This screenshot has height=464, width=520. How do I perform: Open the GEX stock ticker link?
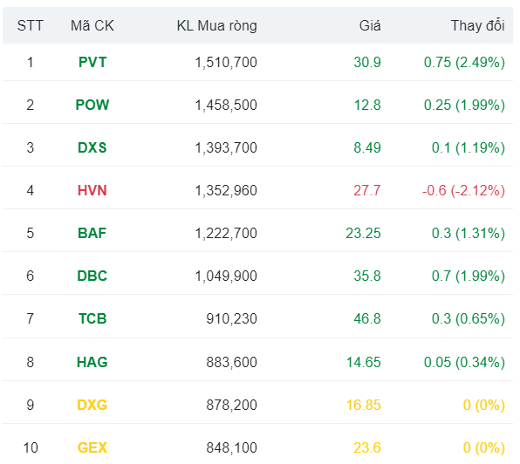click(92, 447)
